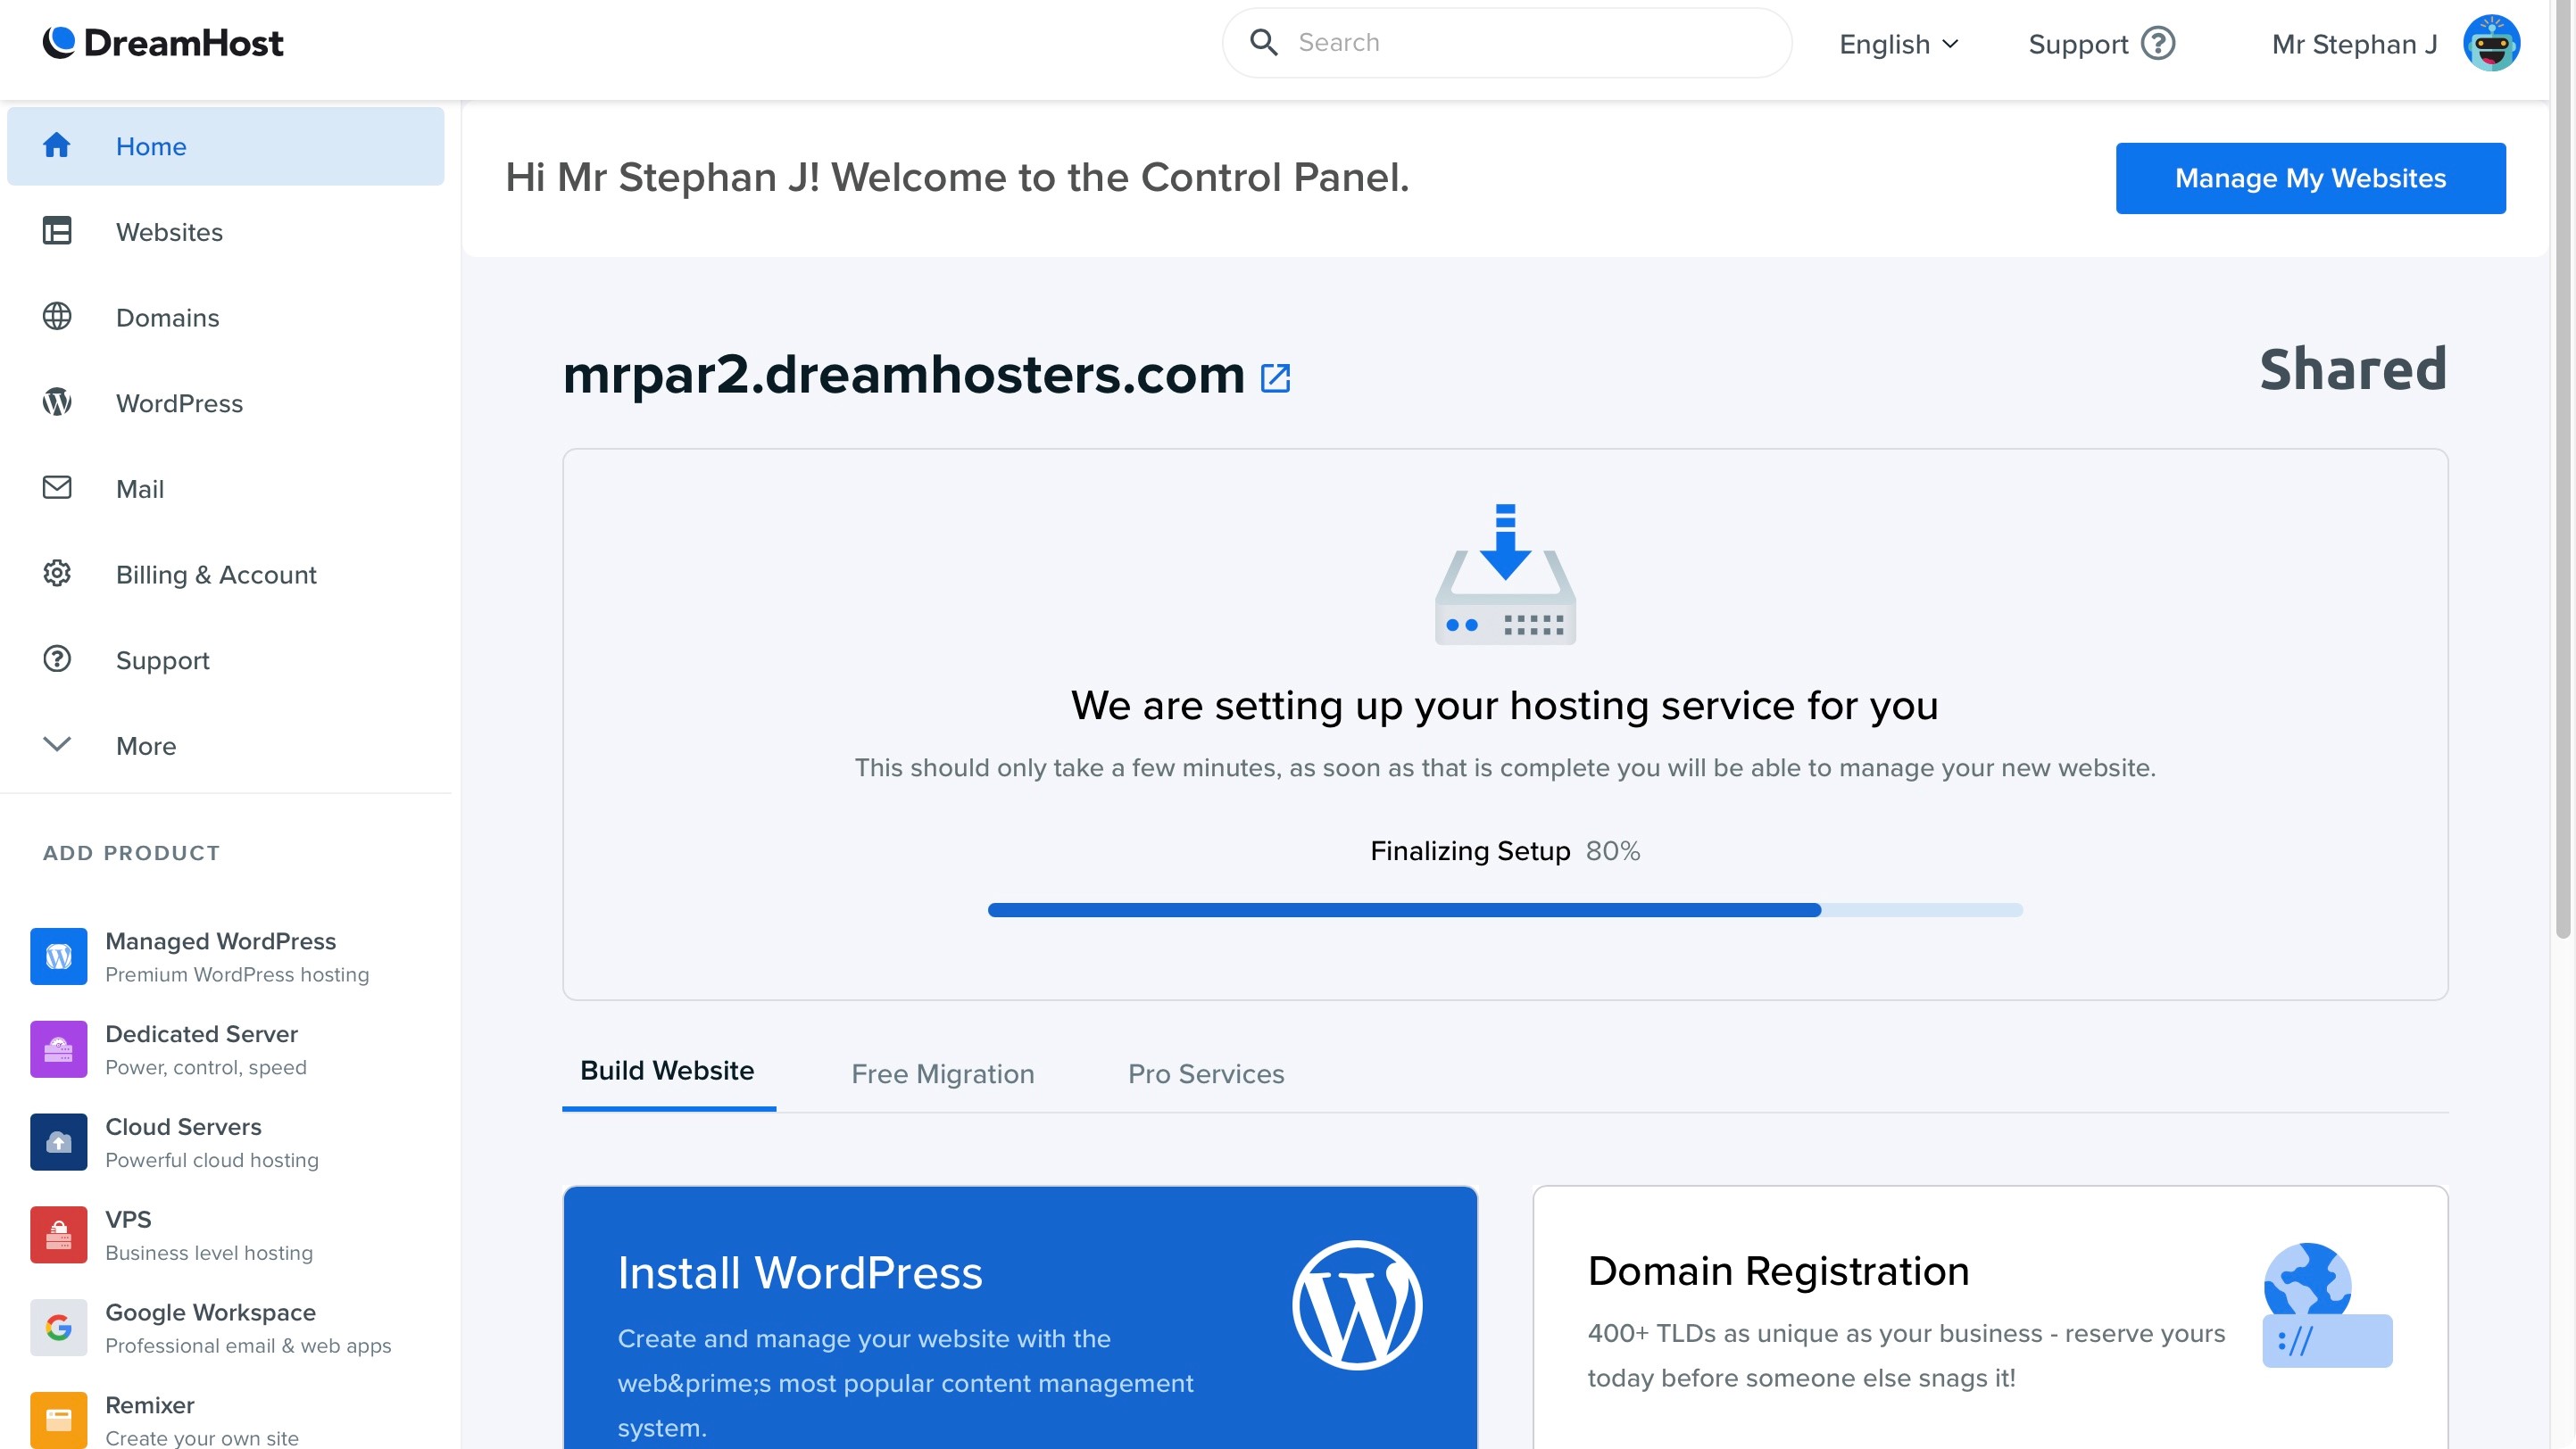
Task: Open the user profile avatar menu
Action: point(2492,43)
